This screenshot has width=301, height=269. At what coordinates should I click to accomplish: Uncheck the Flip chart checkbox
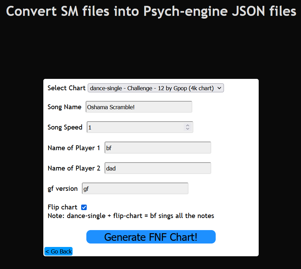point(84,207)
